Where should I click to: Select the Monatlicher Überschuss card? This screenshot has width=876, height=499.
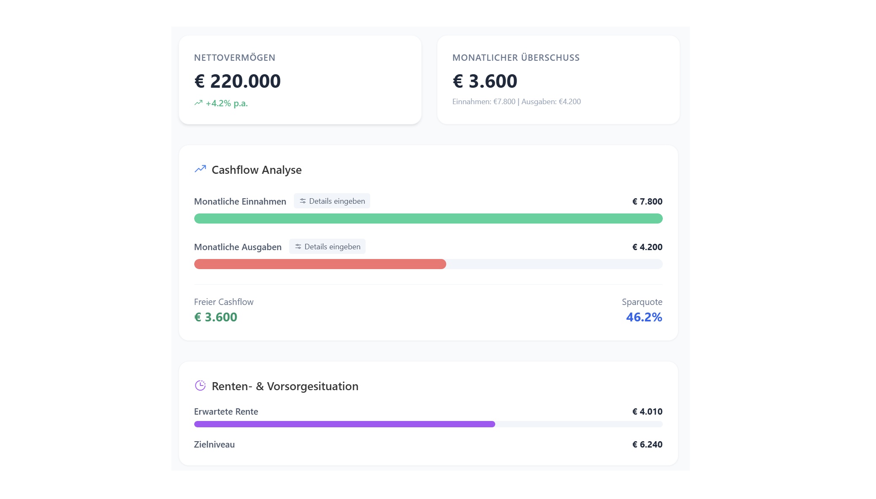pos(559,80)
